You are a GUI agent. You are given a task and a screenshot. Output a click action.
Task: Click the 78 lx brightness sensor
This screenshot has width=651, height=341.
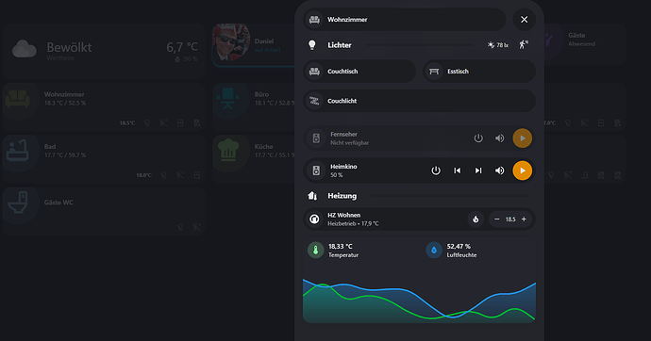click(x=498, y=45)
